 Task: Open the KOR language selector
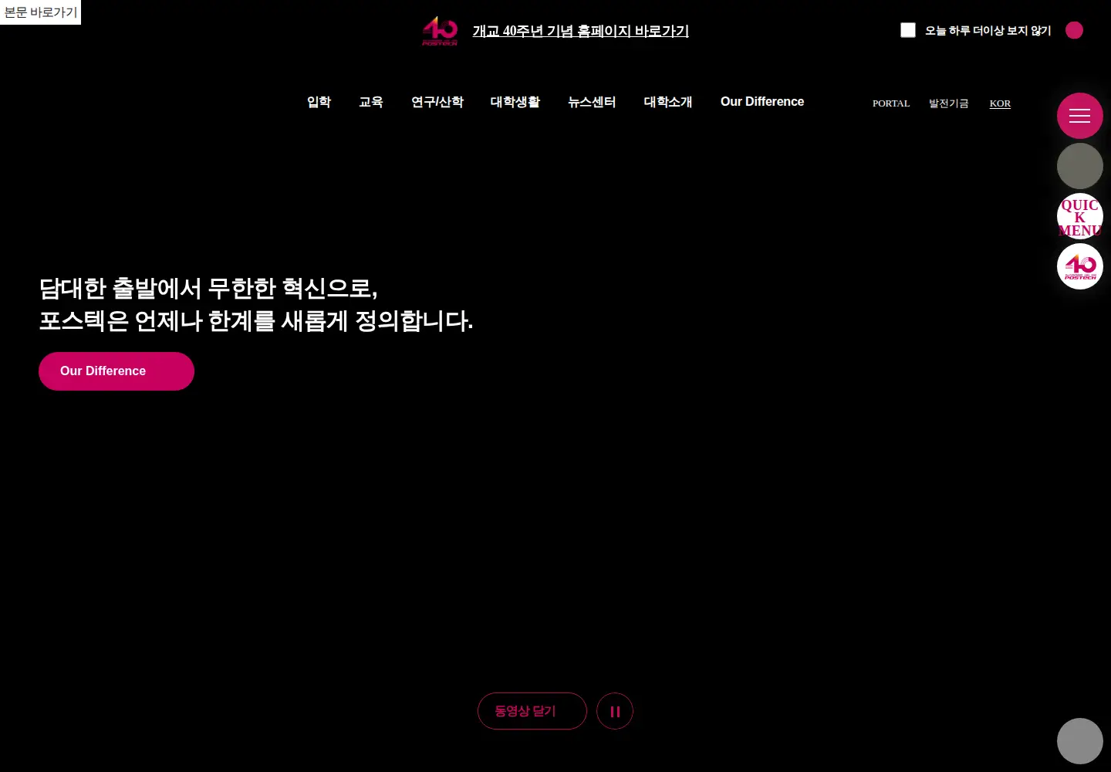[x=1000, y=103]
